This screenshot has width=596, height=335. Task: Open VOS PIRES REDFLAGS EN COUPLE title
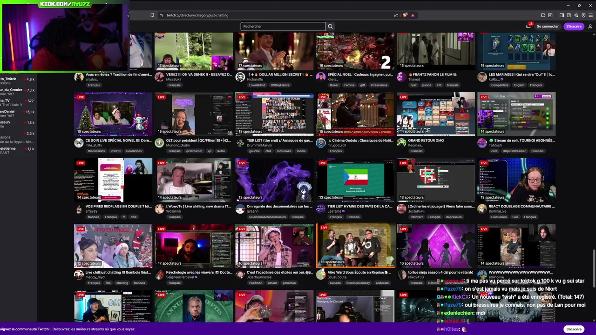[x=119, y=207]
